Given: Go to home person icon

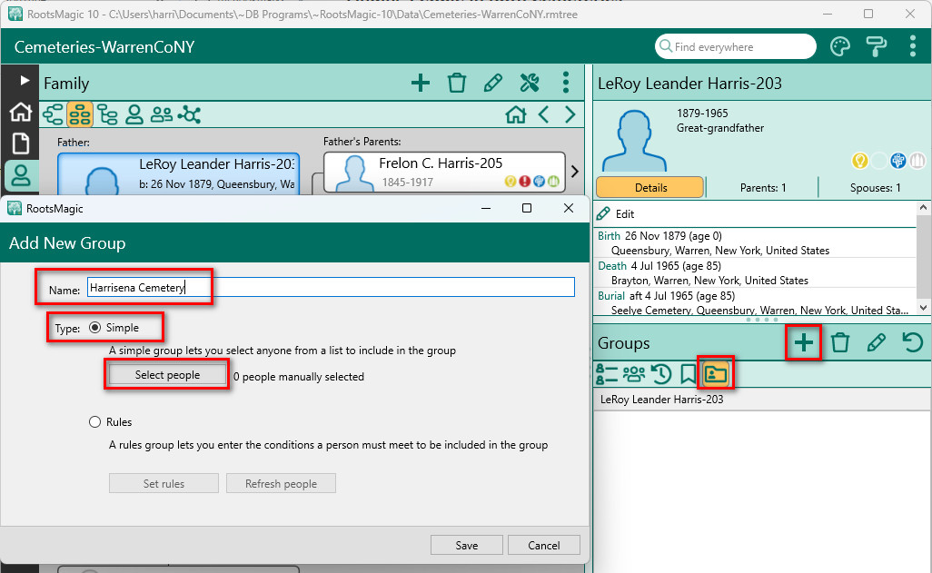Looking at the screenshot, I should (x=515, y=114).
